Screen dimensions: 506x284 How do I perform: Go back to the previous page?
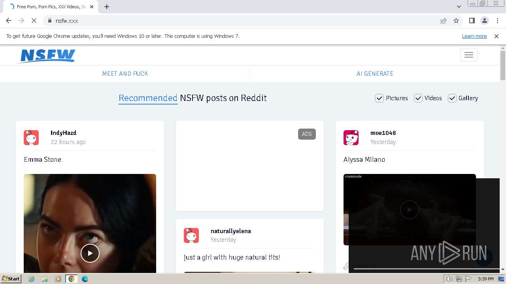(9, 21)
